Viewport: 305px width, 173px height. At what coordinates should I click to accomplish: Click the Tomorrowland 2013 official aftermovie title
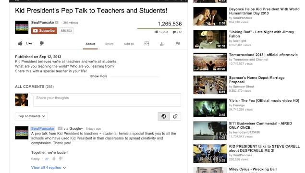[x=263, y=55]
